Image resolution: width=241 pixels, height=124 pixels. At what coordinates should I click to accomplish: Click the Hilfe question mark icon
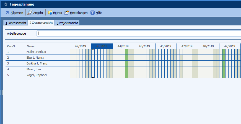[93, 13]
